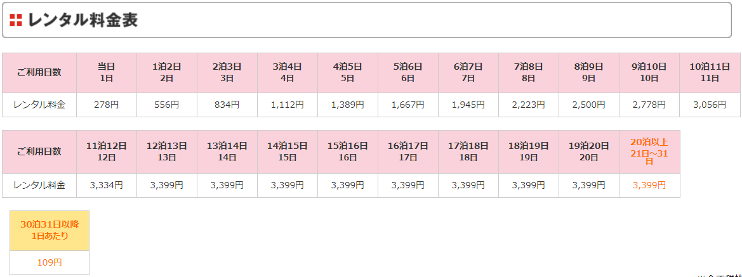The image size is (742, 277).
Task: Click the orange 20泊以上 header
Action: (649, 151)
